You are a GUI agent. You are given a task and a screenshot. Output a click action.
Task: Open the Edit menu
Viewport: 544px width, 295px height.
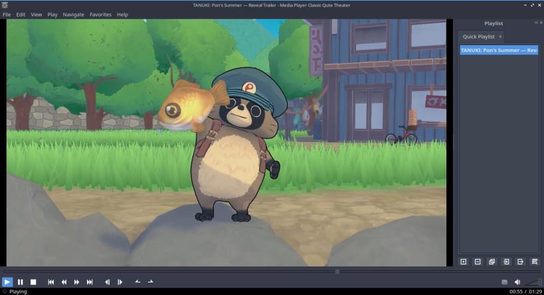pos(21,15)
